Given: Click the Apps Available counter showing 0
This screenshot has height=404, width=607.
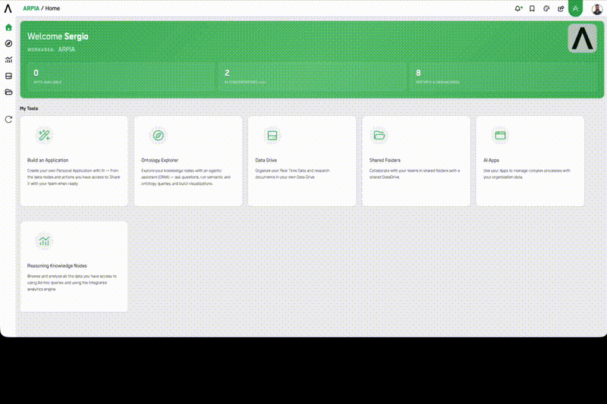Looking at the screenshot, I should pos(120,77).
